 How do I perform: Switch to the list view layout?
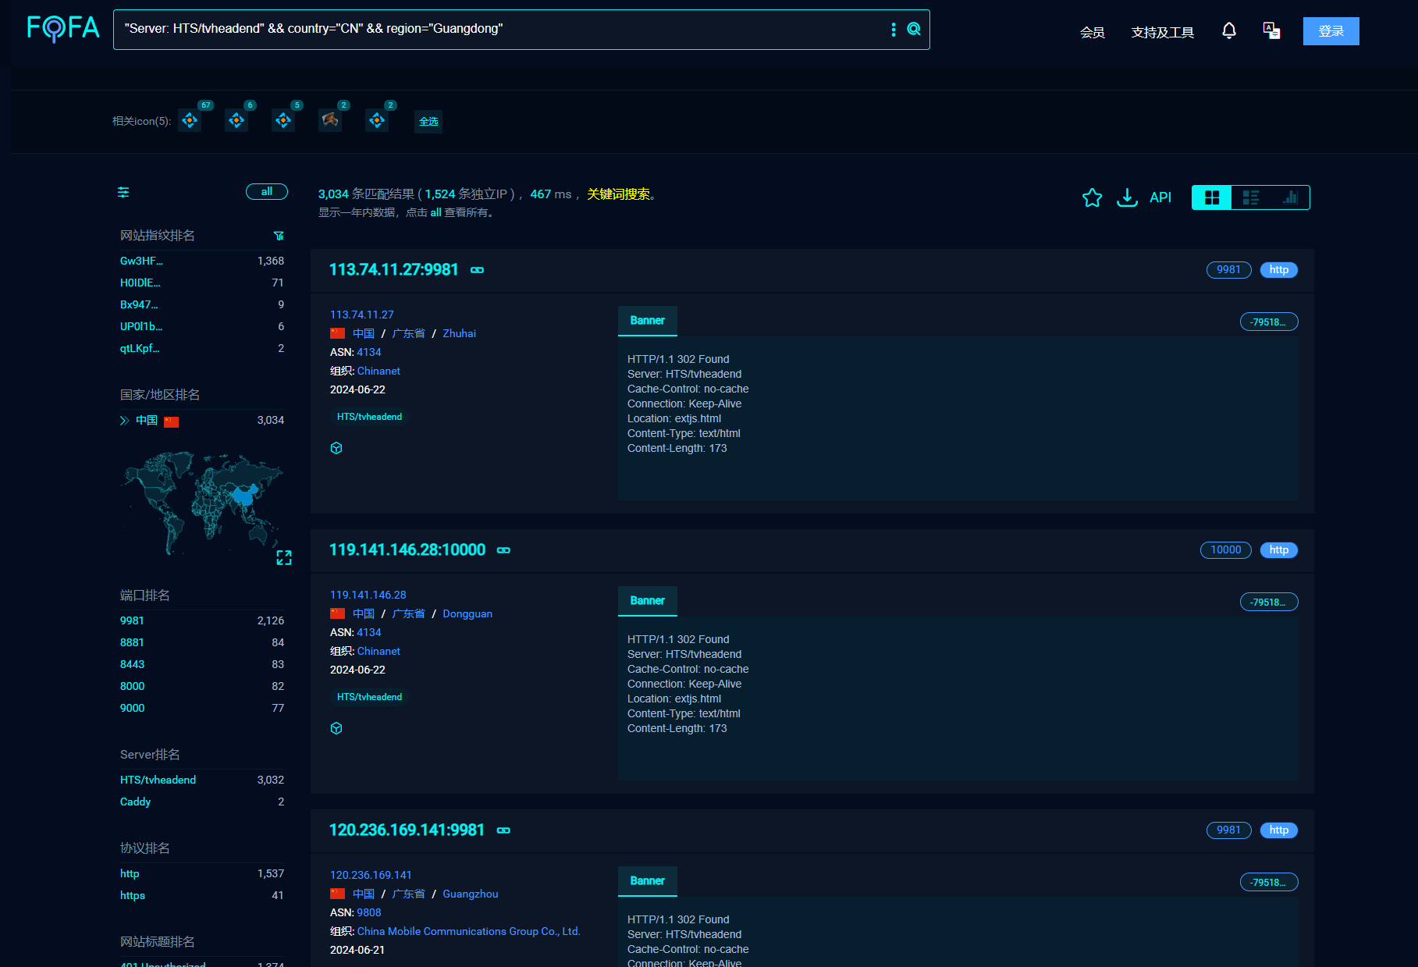point(1250,197)
